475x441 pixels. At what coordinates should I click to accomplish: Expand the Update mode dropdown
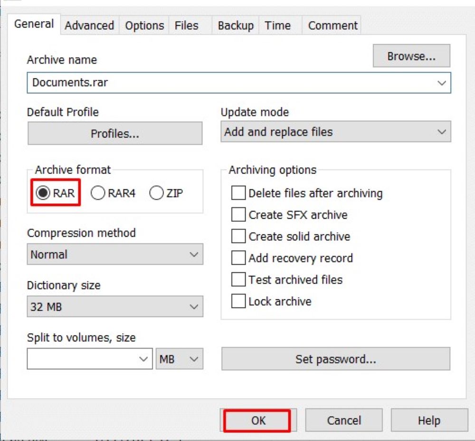click(335, 132)
